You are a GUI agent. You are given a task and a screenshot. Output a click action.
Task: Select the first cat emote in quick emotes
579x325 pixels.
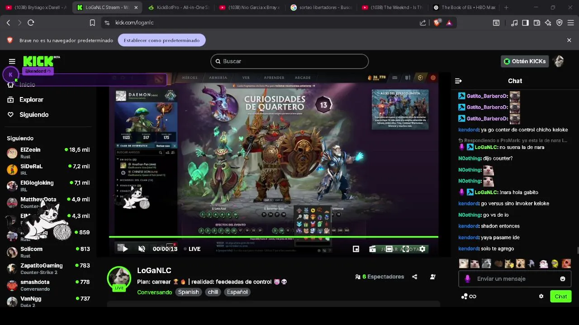coord(464,264)
